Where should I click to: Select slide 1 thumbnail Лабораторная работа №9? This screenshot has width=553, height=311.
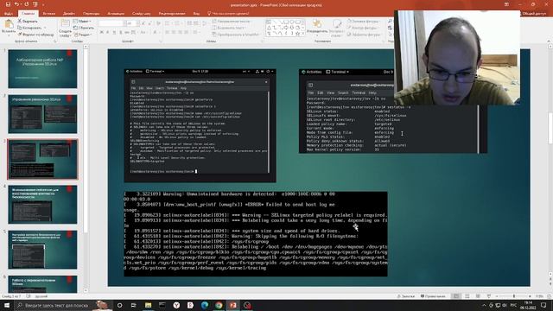coord(42,69)
